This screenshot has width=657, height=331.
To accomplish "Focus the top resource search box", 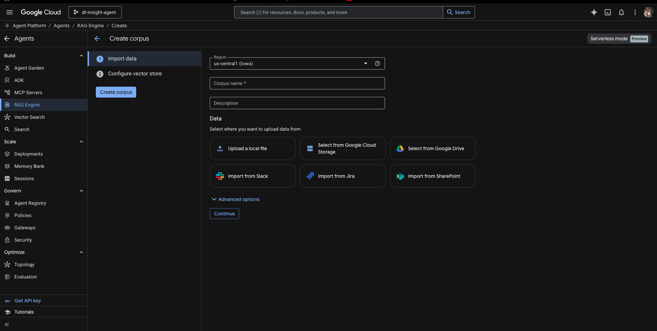I will click(x=338, y=12).
